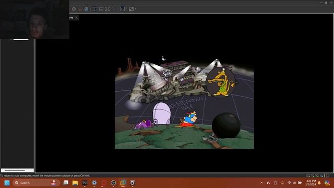Click the rat portrait in the circle
Screen dimensions: 334x188
point(221,82)
